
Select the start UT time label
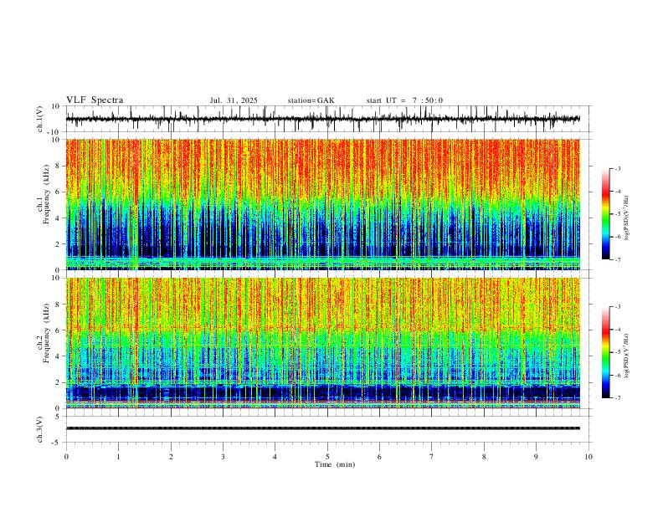tap(404, 100)
